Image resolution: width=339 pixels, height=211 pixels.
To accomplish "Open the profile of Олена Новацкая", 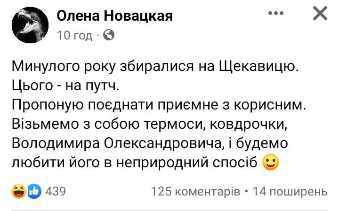I will point(115,16).
